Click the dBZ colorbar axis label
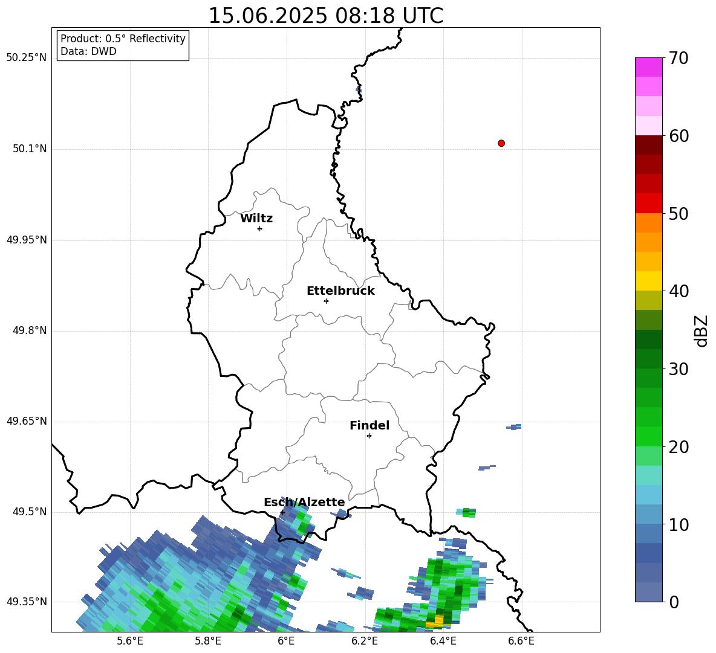Viewport: 716px width, 653px height. click(702, 330)
